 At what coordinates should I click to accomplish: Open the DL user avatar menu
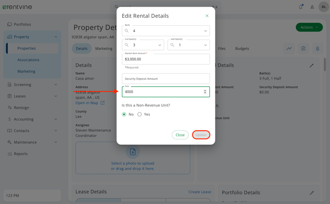(x=324, y=7)
